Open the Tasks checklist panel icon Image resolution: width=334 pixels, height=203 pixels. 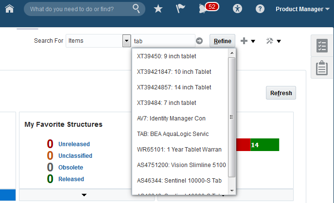(322, 46)
